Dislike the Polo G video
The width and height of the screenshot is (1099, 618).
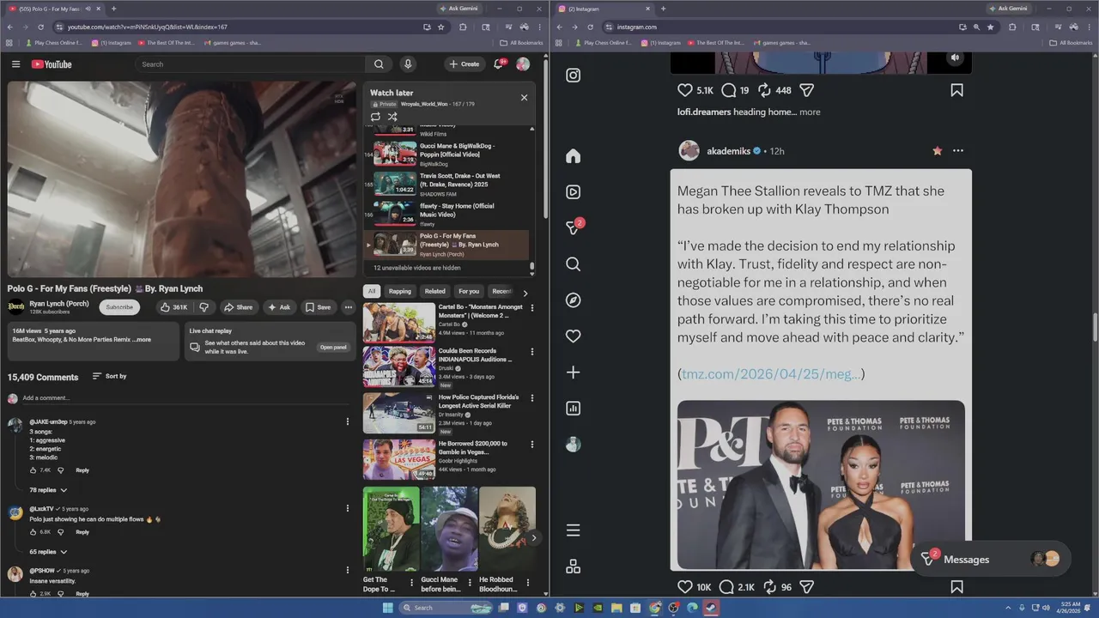204,307
